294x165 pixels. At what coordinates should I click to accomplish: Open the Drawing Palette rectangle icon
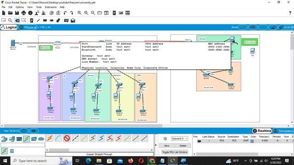coord(100,13)
